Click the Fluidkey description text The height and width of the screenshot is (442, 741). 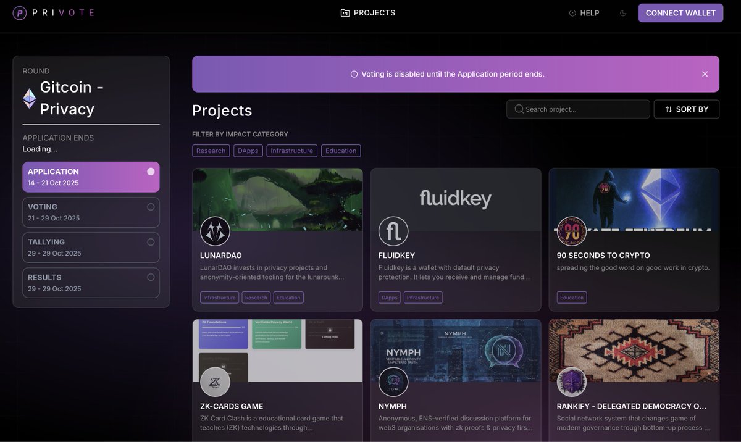click(x=454, y=272)
